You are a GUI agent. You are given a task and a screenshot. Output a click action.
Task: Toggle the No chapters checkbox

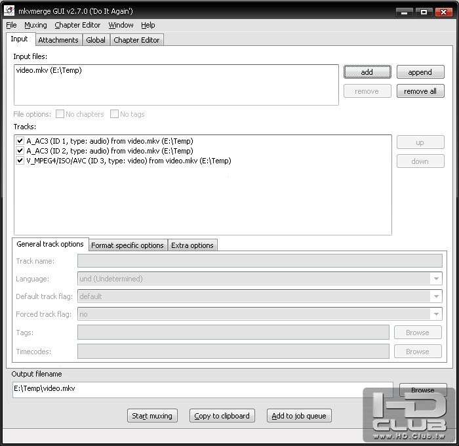point(60,114)
